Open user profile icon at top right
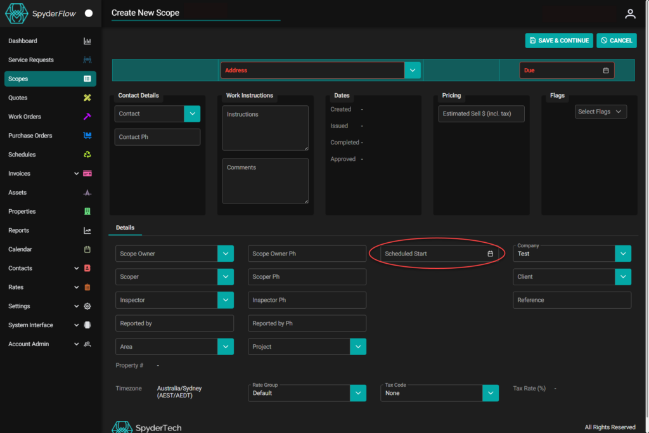The height and width of the screenshot is (433, 649). click(x=629, y=13)
